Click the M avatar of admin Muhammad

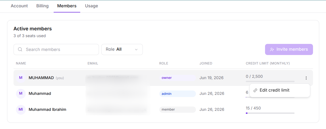tap(21, 94)
